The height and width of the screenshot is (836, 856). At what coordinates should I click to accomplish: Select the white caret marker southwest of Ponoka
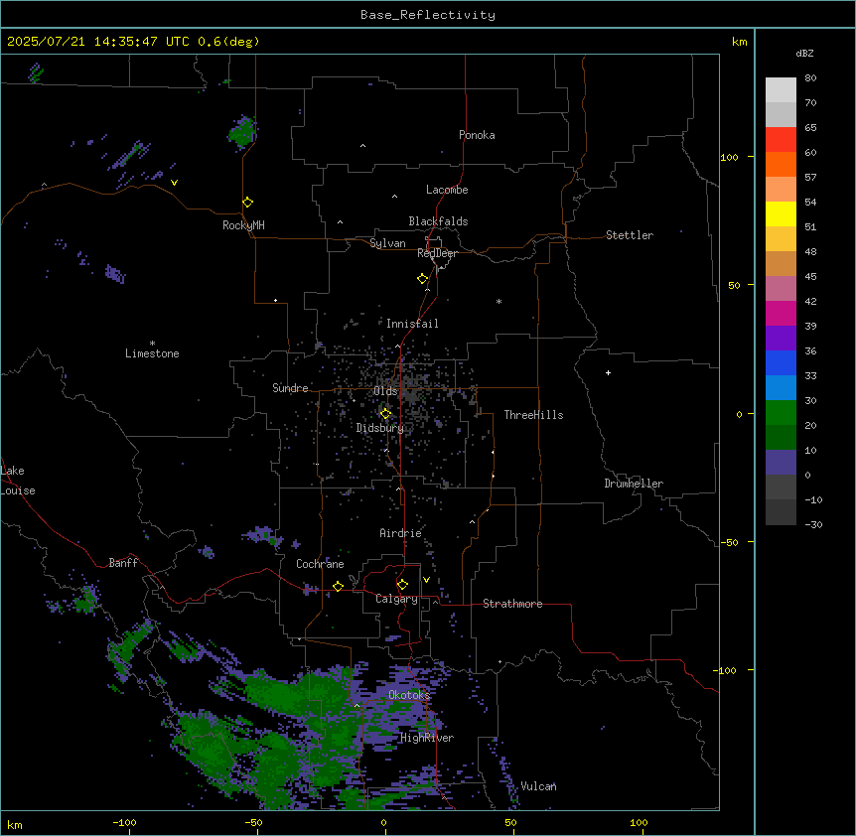[362, 146]
